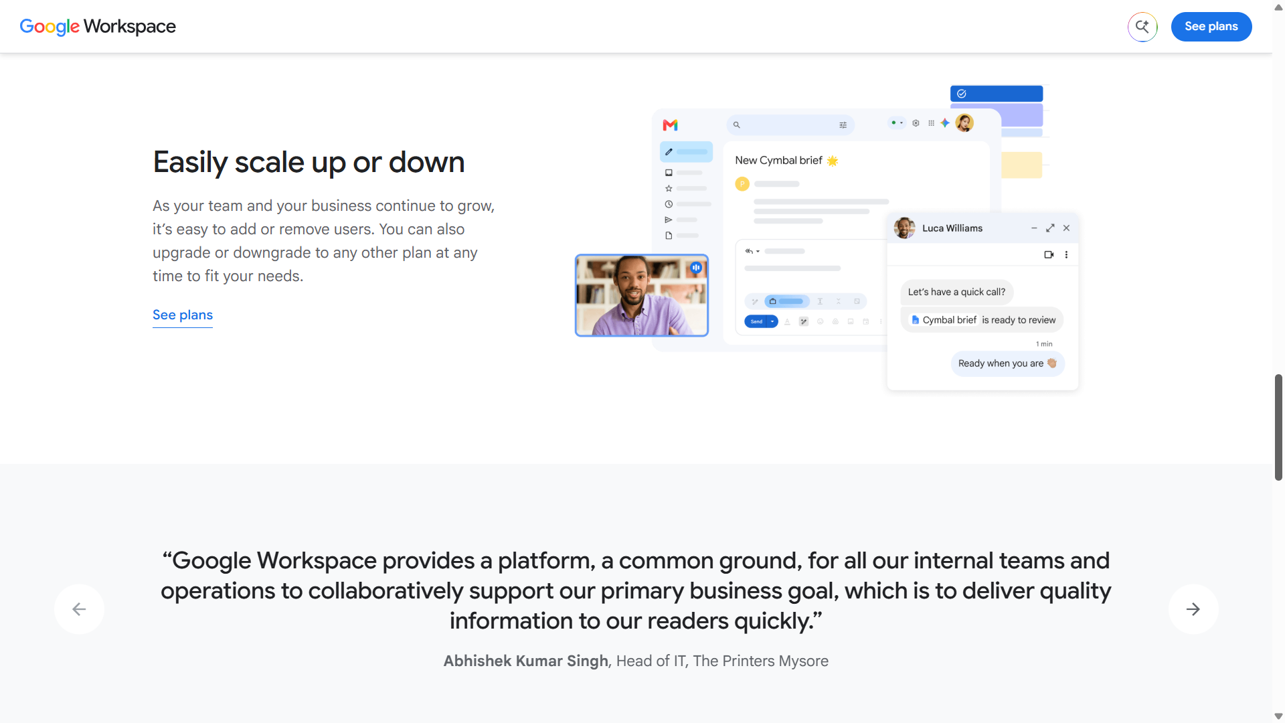Click the video call thumbnail of the man
The height and width of the screenshot is (723, 1285).
tap(642, 295)
